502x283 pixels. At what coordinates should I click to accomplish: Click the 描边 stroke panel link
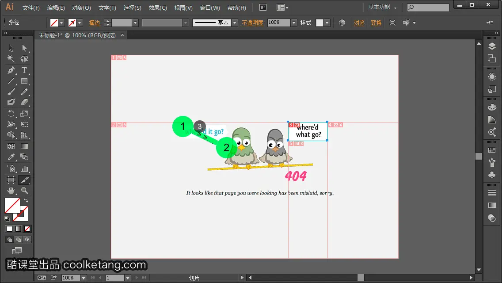pyautogui.click(x=95, y=23)
